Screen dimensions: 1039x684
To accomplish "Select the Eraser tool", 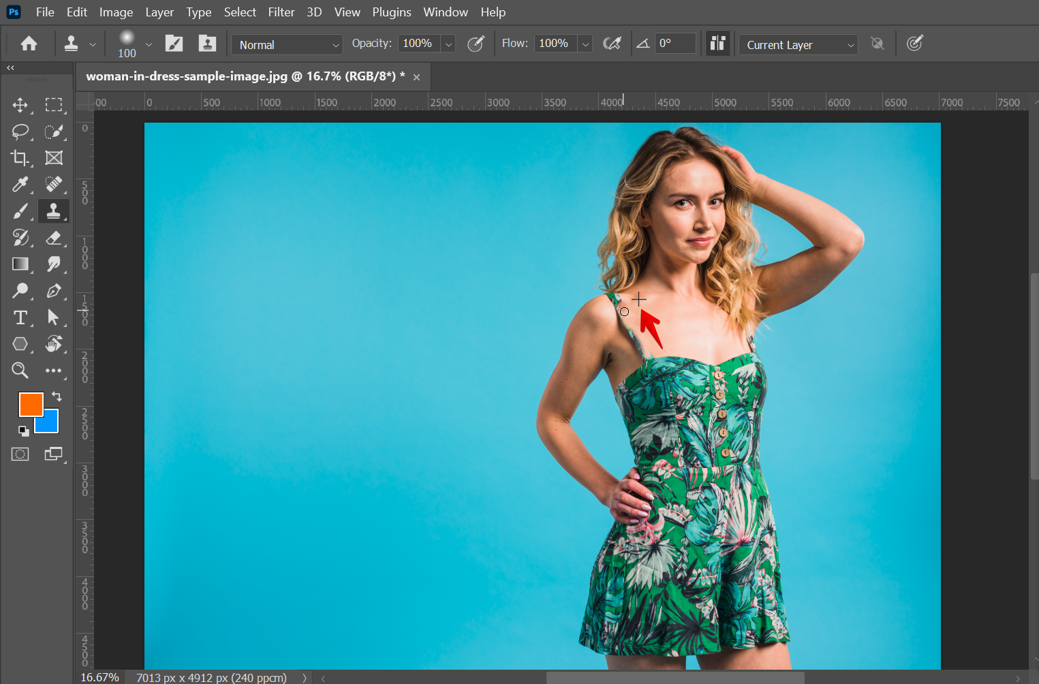I will click(x=53, y=238).
